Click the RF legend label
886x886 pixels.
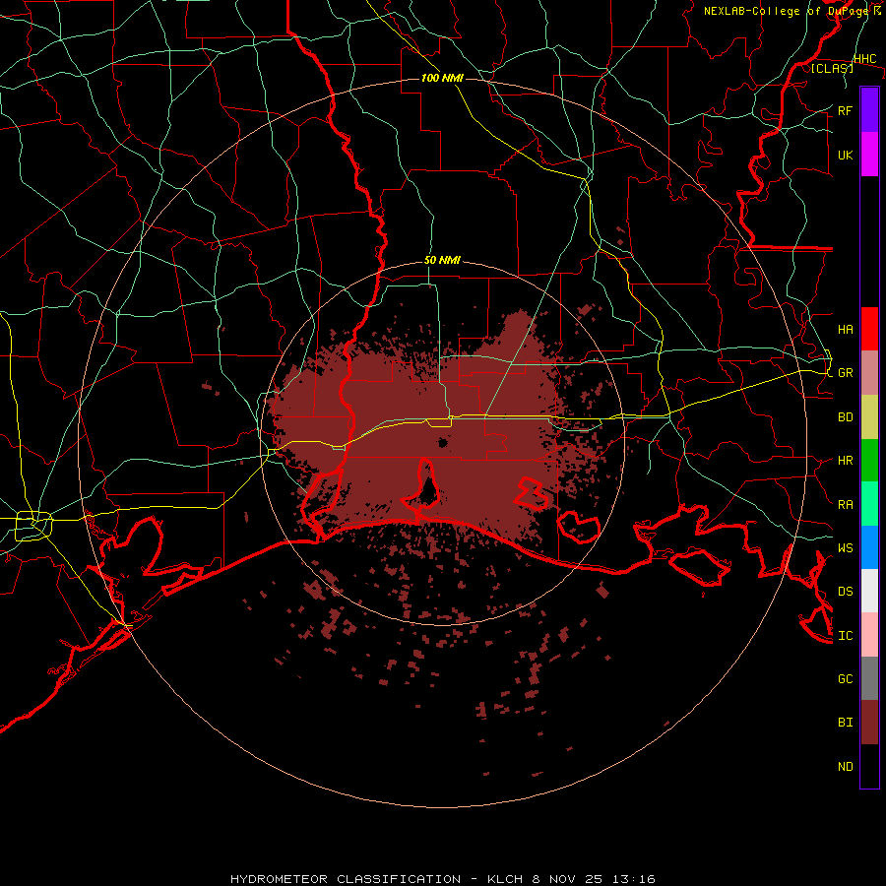tap(846, 110)
